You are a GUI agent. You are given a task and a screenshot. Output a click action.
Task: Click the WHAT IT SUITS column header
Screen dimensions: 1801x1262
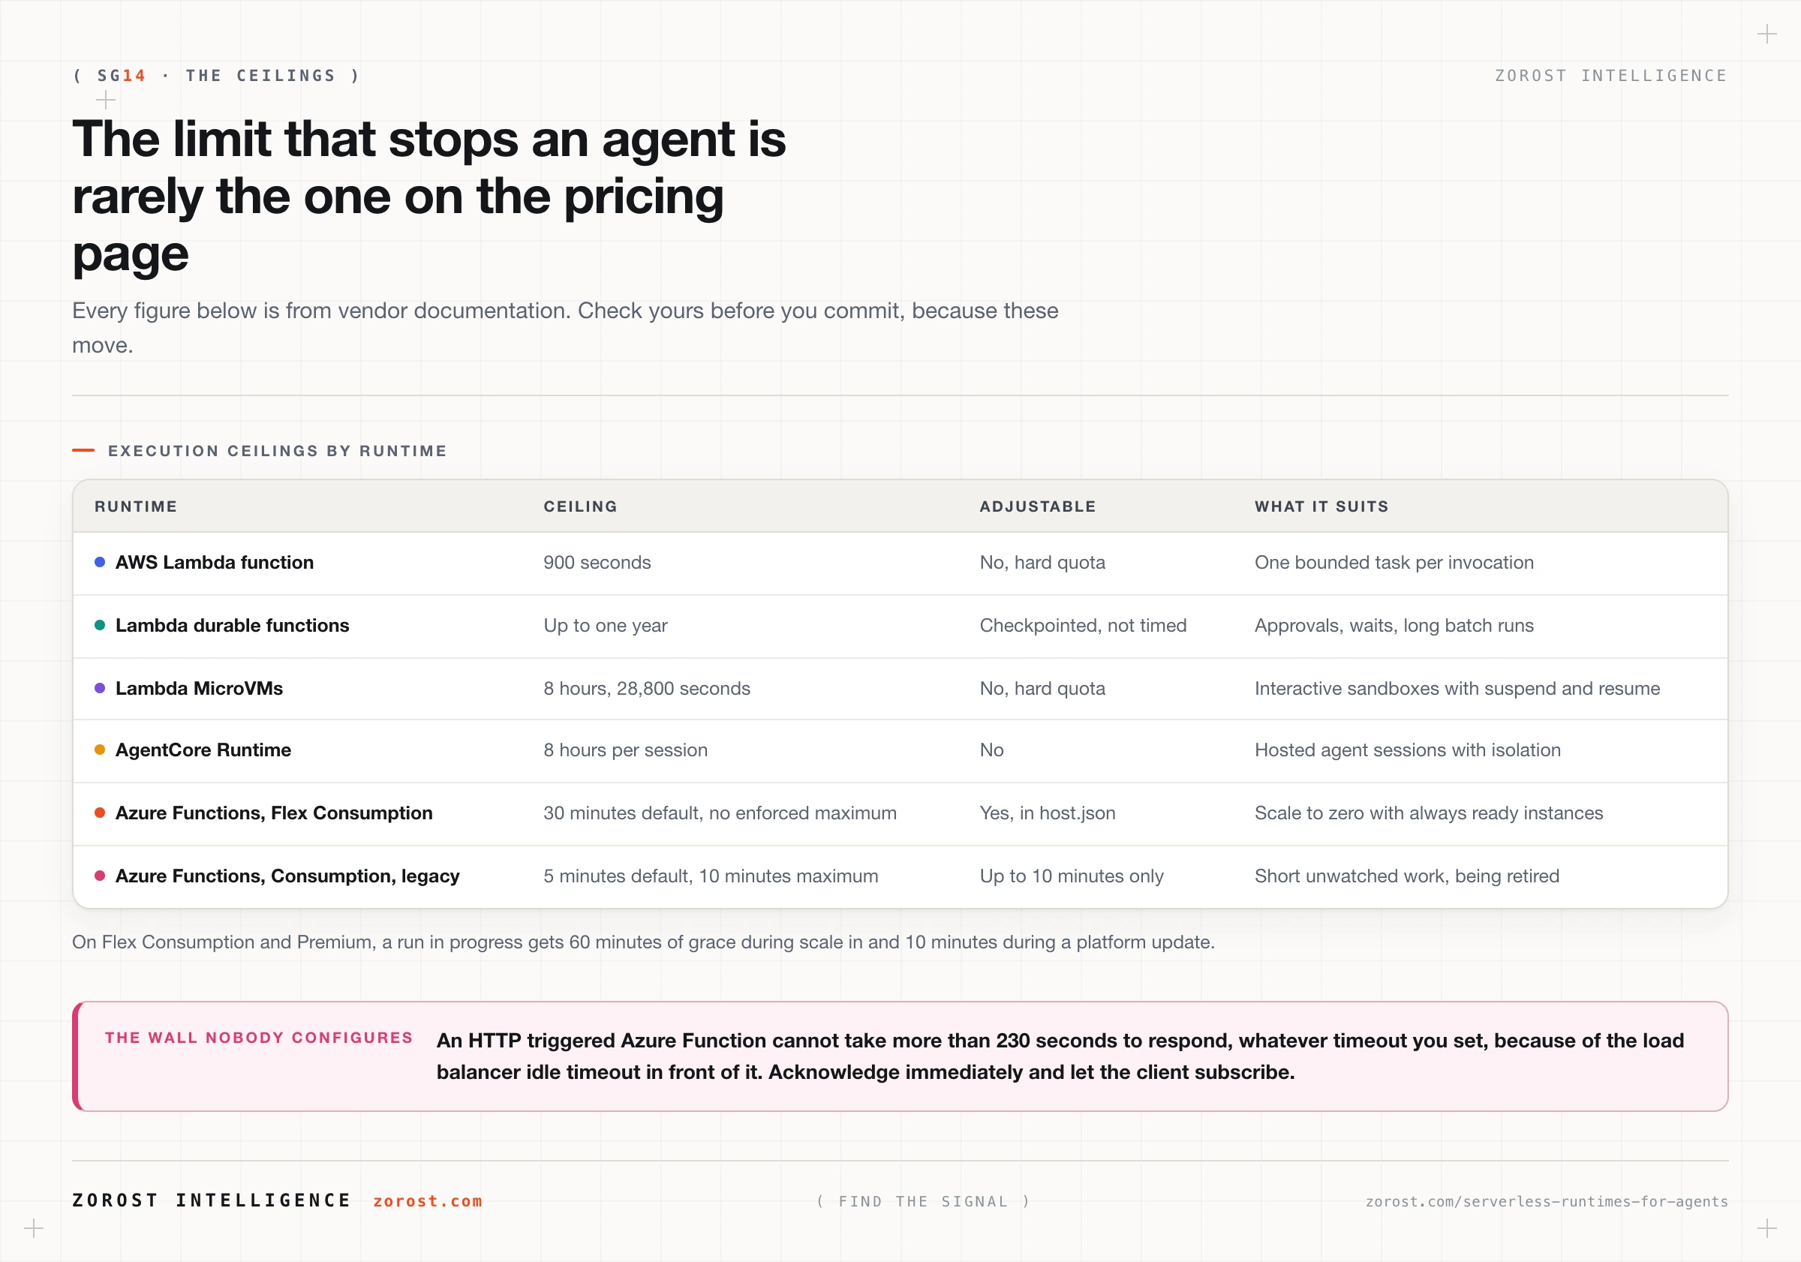pos(1321,506)
